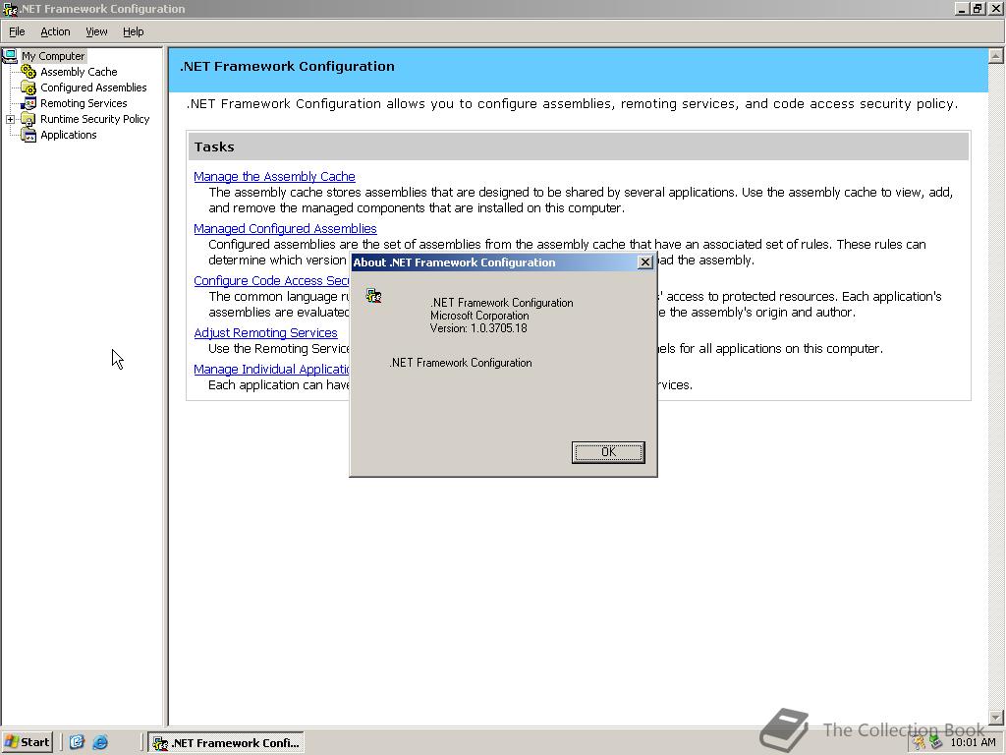Screen dimensions: 1006x755
Task: Select the Applications tree label
Action: tap(69, 135)
